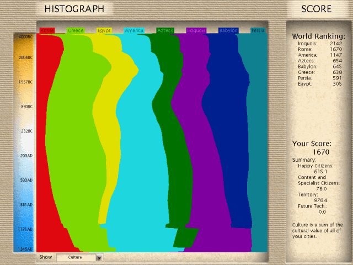This screenshot has height=265, width=353.
Task: Click the 1345AD timeline label
Action: click(25, 249)
